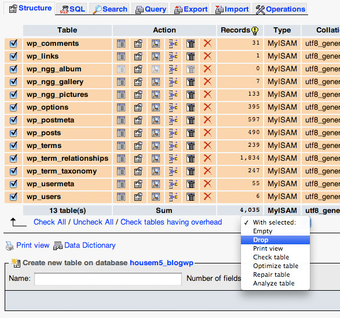Pick Print view in the With selected list

click(275, 248)
